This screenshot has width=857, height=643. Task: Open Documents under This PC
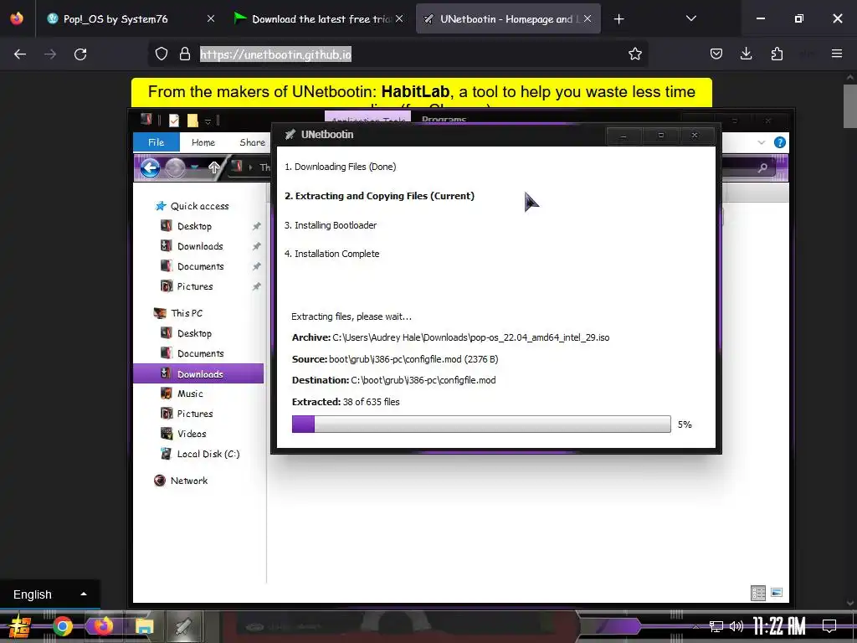(201, 353)
